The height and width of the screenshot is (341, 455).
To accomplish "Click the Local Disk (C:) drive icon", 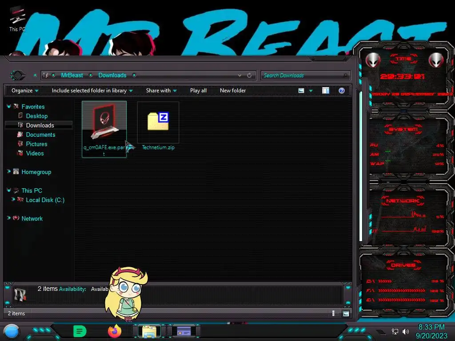I will [x=20, y=199].
